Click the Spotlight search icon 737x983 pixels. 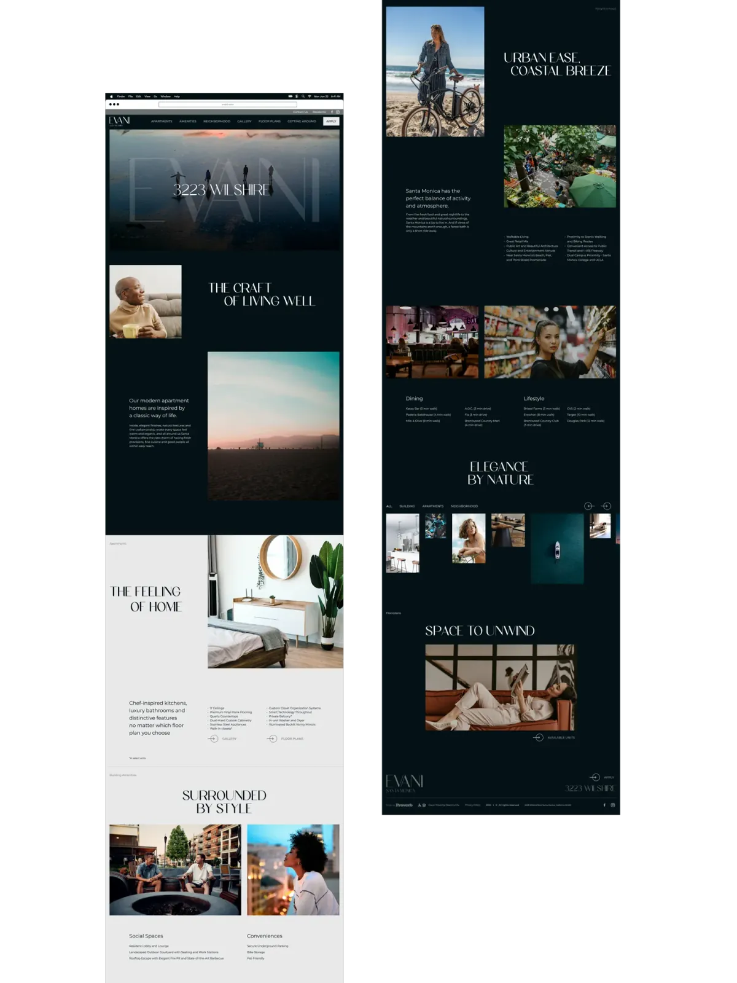tap(303, 96)
